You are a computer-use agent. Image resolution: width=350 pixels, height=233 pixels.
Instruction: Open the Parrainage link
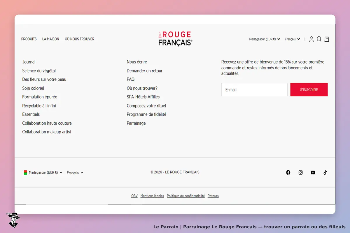[x=136, y=123]
